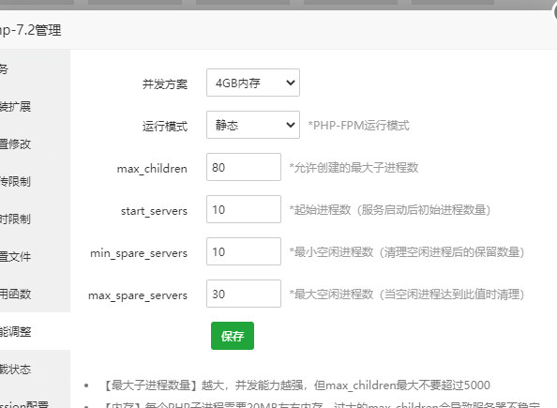Click the chevron arrow of 4GB内存 select
557x408 pixels.
coord(291,83)
